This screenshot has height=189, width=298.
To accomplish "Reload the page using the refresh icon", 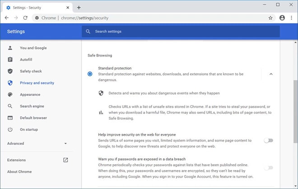I will 25,18.
